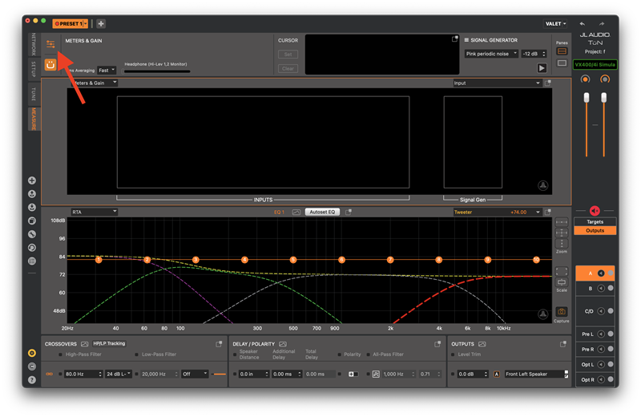Image resolution: width=641 pixels, height=417 pixels.
Task: Select the Targets tab
Action: coord(595,222)
